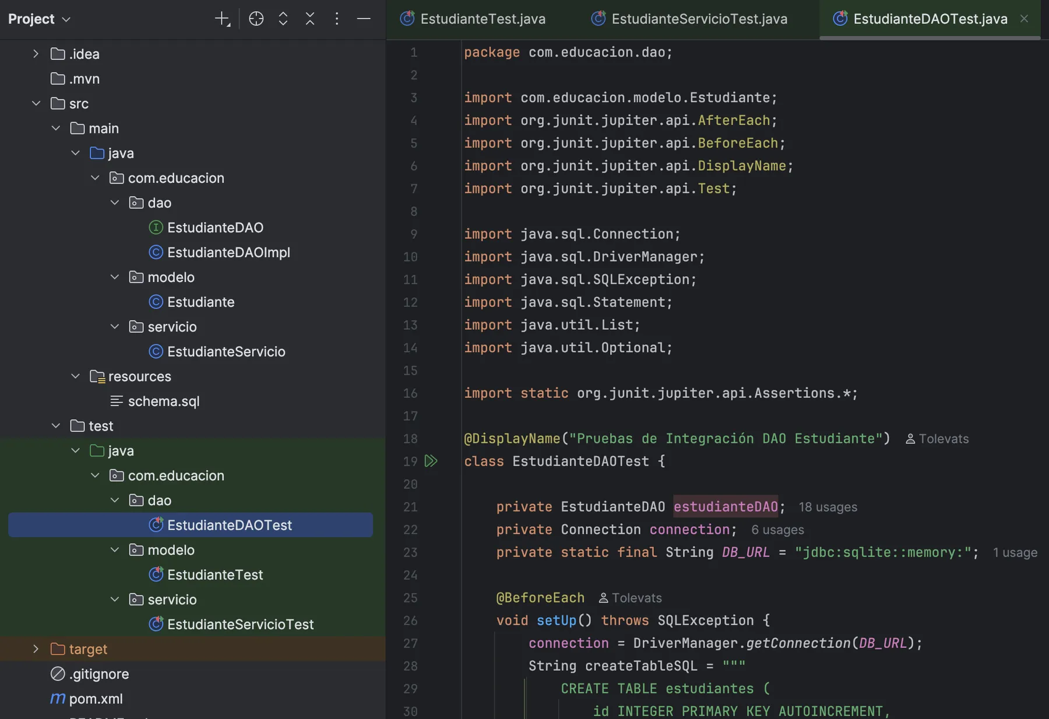Select schema.sql in the project tree
Image resolution: width=1049 pixels, height=719 pixels.
pyautogui.click(x=164, y=401)
